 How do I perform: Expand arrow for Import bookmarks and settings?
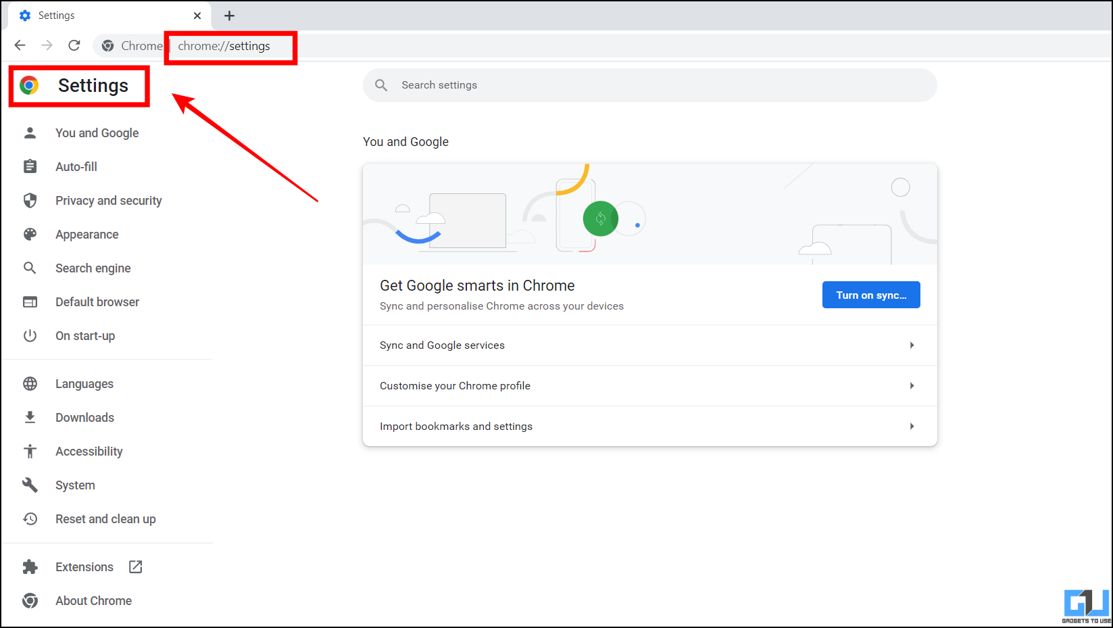pos(912,427)
